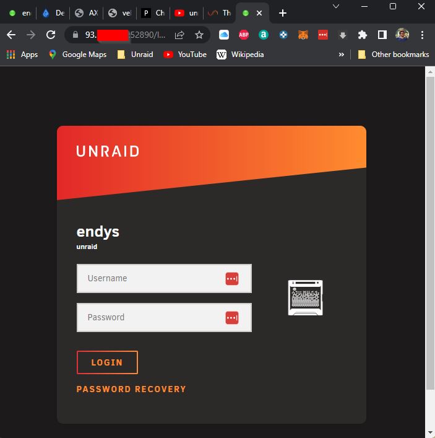Open the Extensions puzzle piece menu
435x438 pixels.
362,35
